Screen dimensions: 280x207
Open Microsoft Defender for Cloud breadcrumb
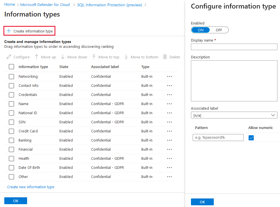45,5
